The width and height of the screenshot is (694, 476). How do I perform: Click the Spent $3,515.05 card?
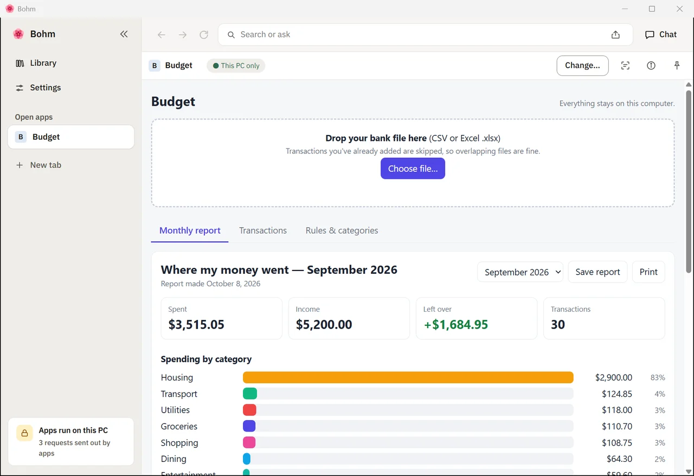click(222, 318)
